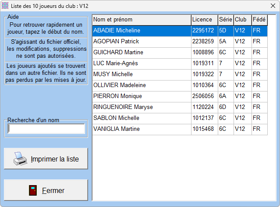Select the ABADIE Micheline row

tap(142, 31)
